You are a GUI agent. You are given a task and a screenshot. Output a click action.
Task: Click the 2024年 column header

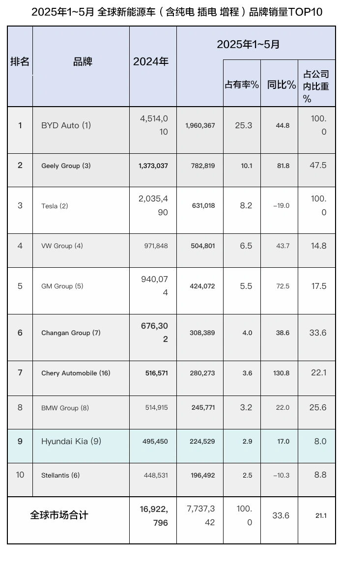pyautogui.click(x=153, y=66)
